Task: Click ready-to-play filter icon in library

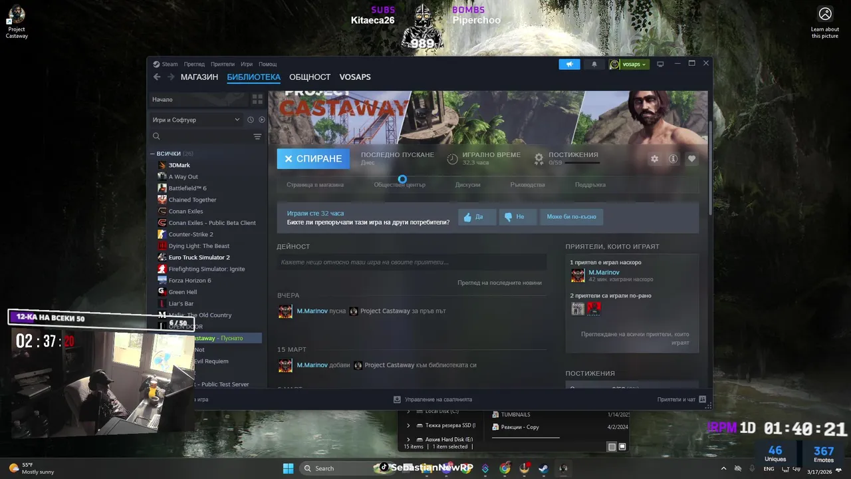Action: [262, 120]
